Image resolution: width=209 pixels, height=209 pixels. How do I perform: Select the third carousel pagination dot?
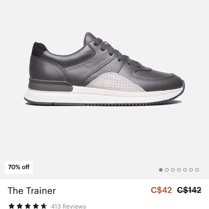pos(173,170)
